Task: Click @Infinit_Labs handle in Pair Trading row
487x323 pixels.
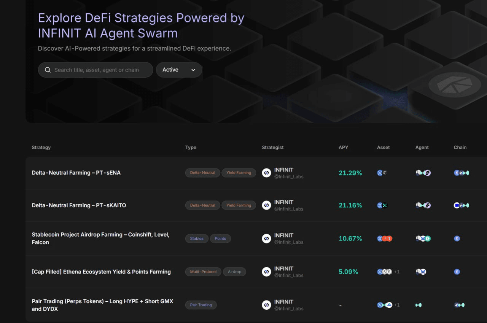Action: (289, 309)
